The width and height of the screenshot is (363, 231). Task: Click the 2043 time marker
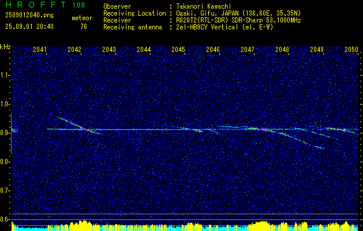tap(109, 50)
